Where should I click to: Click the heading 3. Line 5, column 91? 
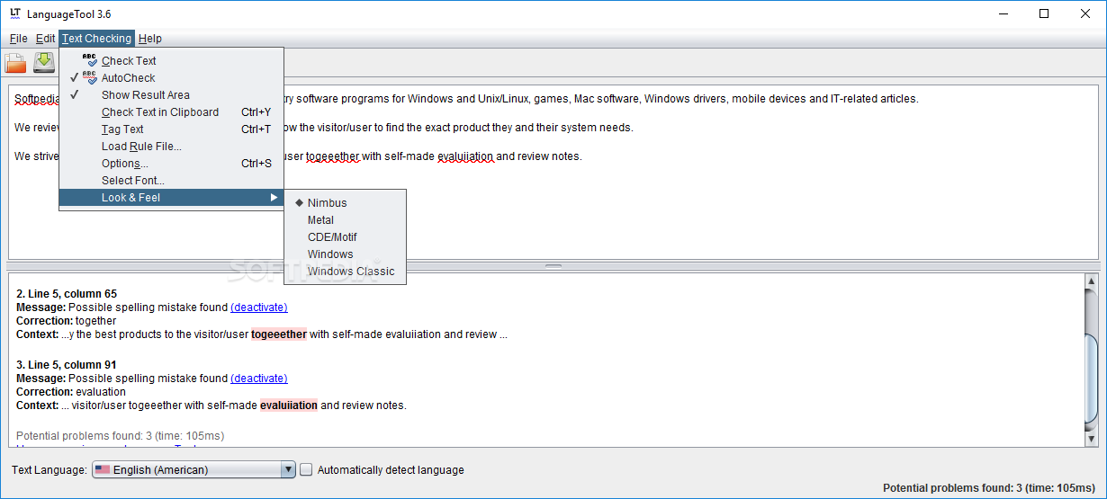tap(67, 365)
